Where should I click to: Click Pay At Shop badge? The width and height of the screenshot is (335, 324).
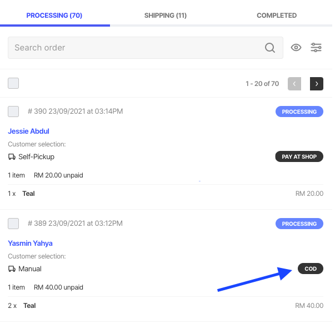[299, 157]
